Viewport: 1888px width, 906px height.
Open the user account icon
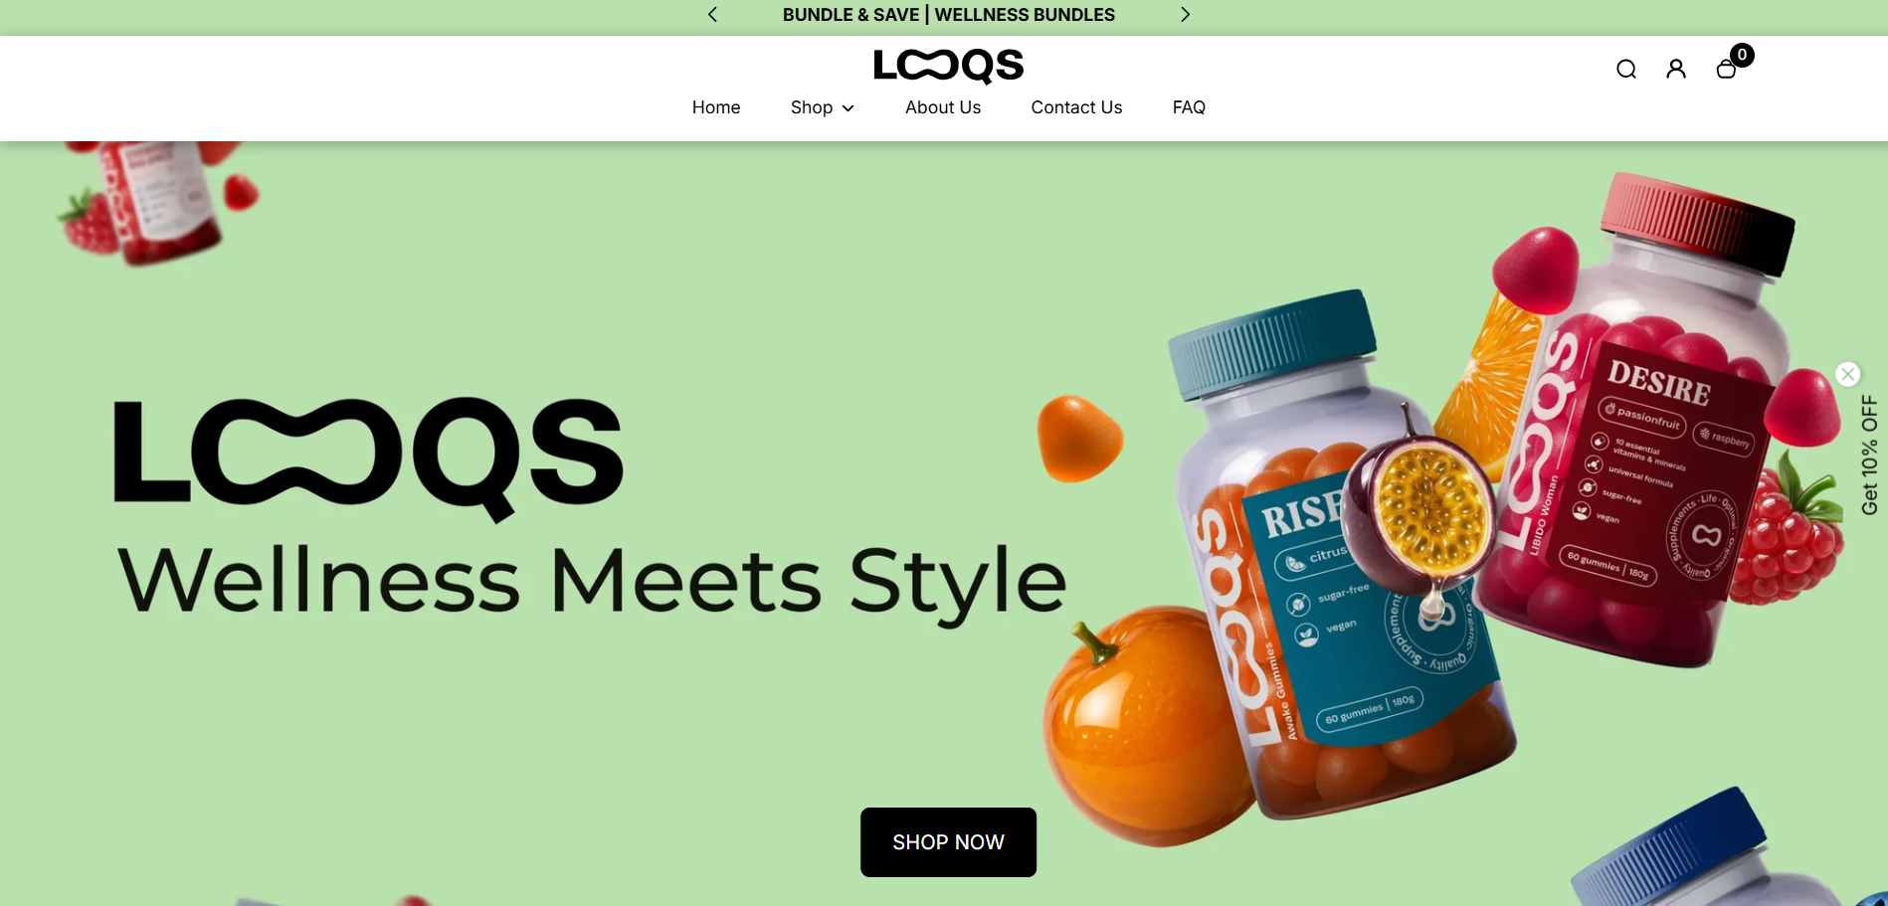tap(1676, 69)
